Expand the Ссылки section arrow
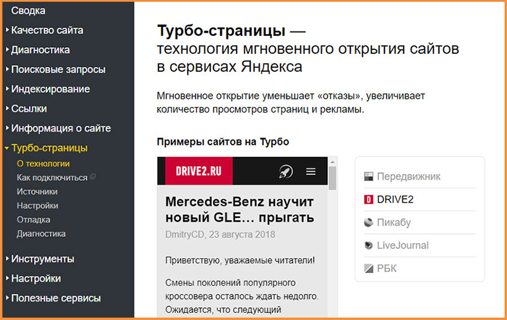Screen dimensions: 507x320 coord(7,108)
